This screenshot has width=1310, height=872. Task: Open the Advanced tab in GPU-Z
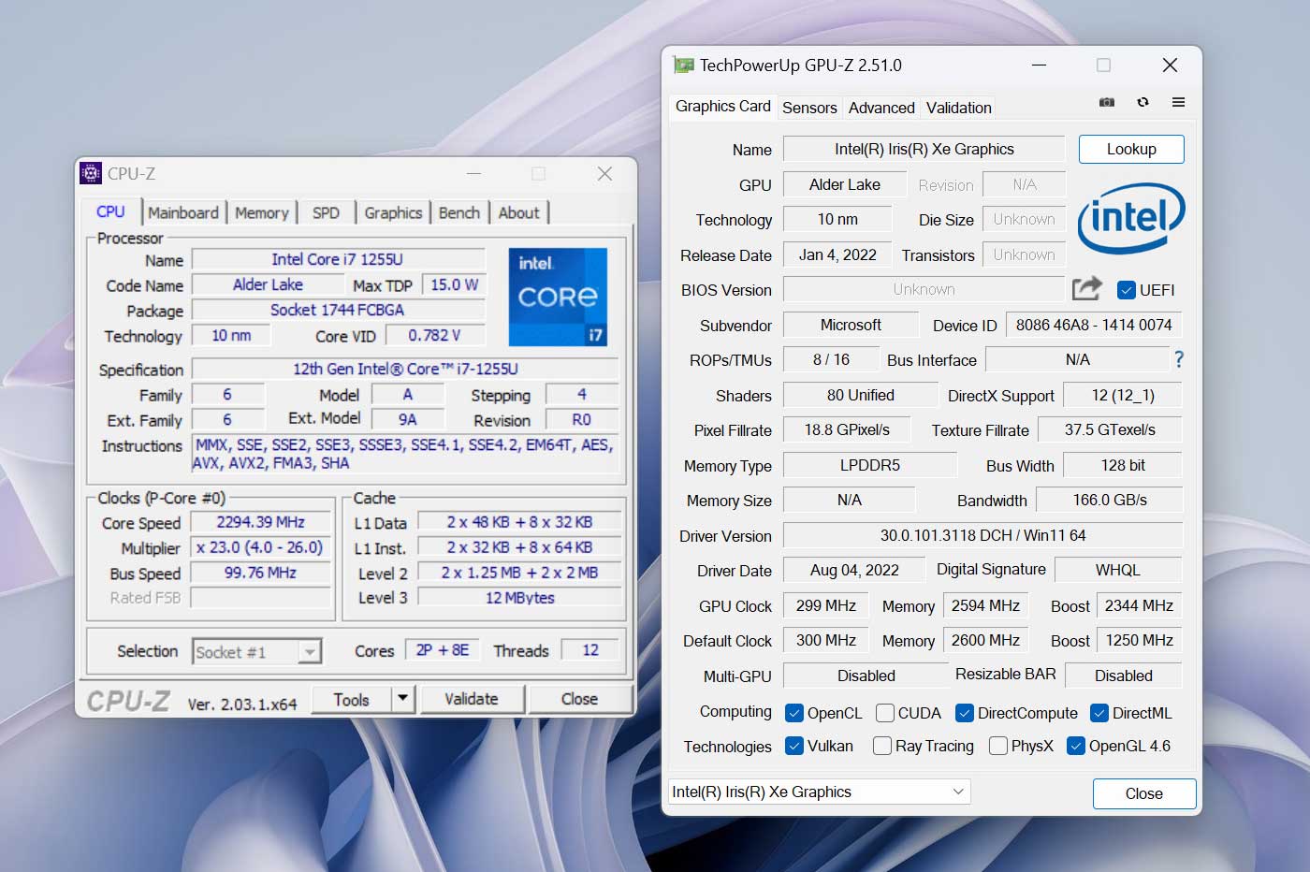pos(881,108)
